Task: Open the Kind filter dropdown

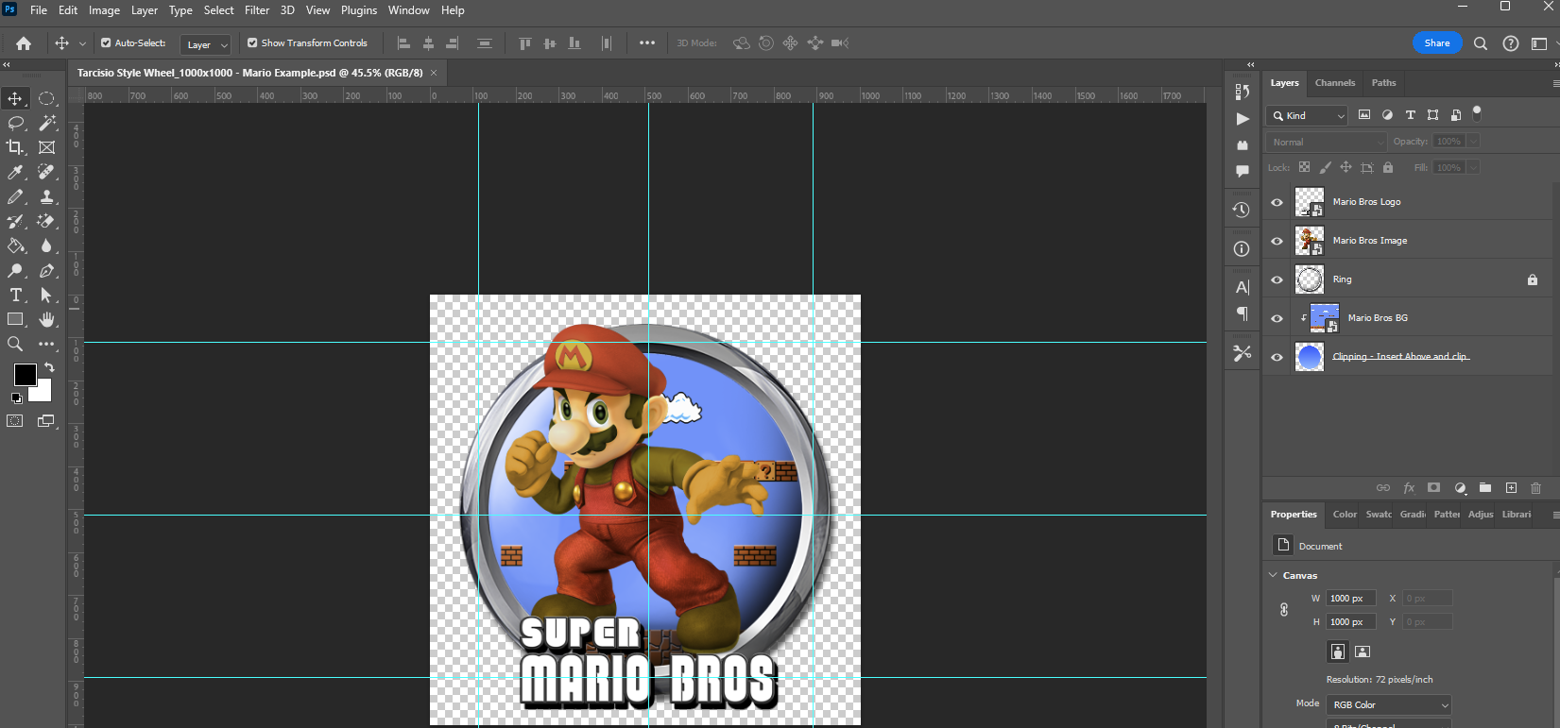Action: click(1309, 115)
